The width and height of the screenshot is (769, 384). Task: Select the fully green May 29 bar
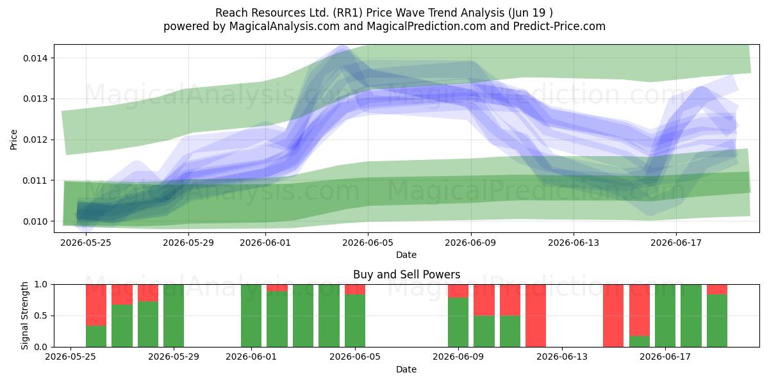coord(174,316)
